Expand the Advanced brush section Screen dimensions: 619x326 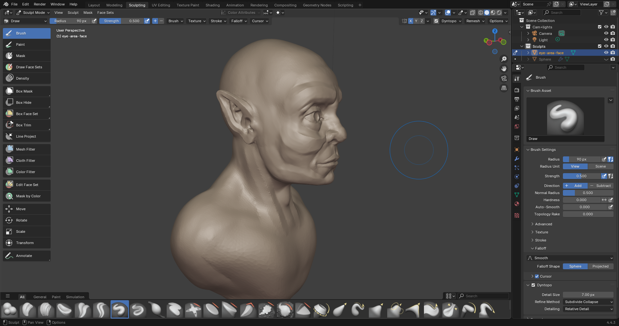click(x=543, y=224)
